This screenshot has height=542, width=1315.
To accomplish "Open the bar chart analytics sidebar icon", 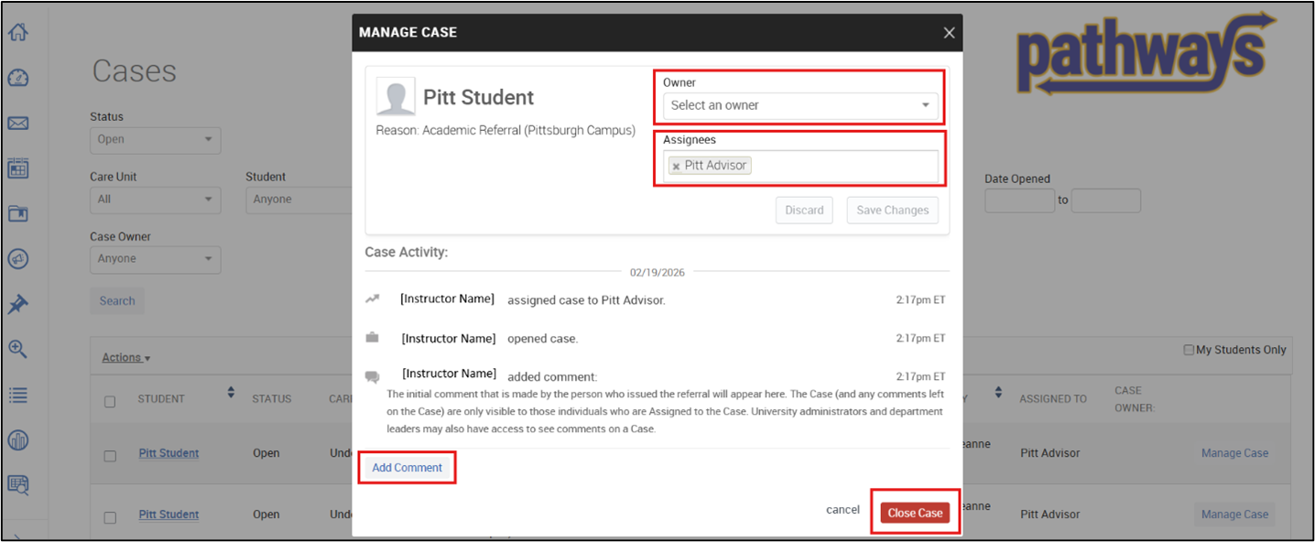I will [17, 440].
